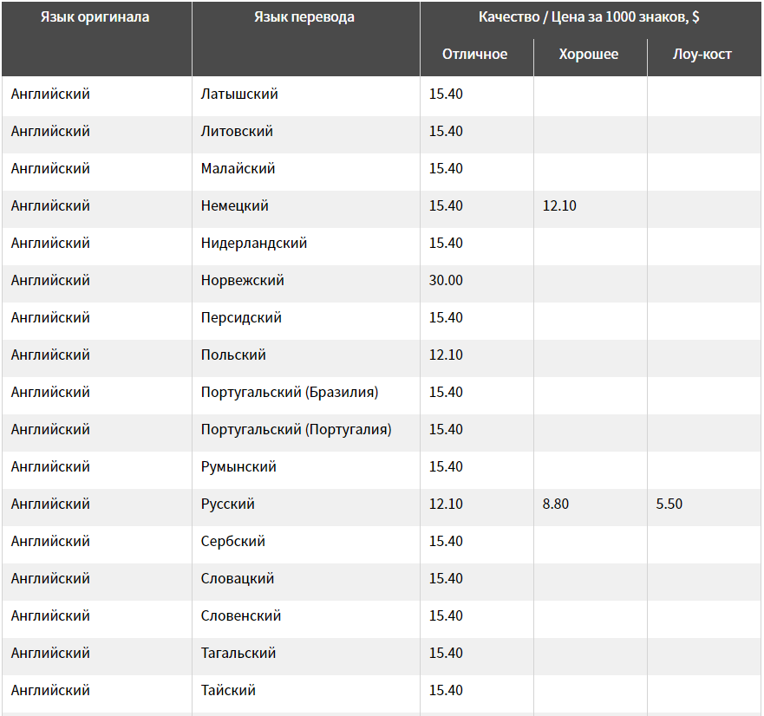This screenshot has height=716, width=764.
Task: Click the 12.10 price for Польский
Action: pos(446,355)
